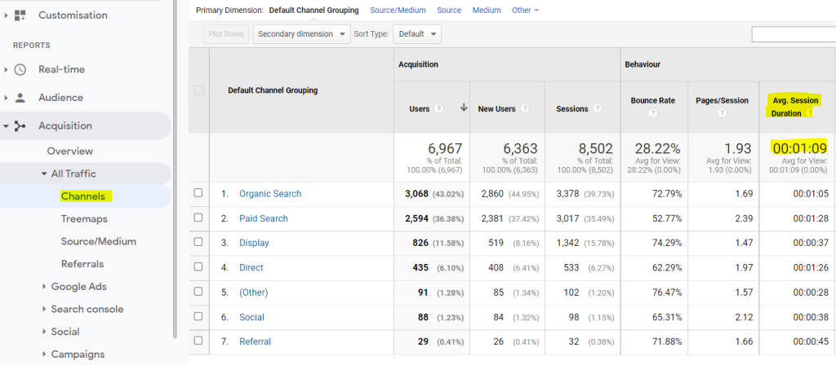Expand the Customisation section arrow

tap(6, 15)
